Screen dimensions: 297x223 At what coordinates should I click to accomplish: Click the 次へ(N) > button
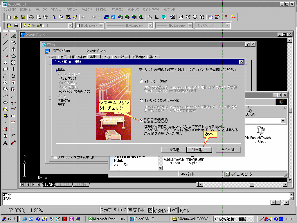(x=199, y=150)
